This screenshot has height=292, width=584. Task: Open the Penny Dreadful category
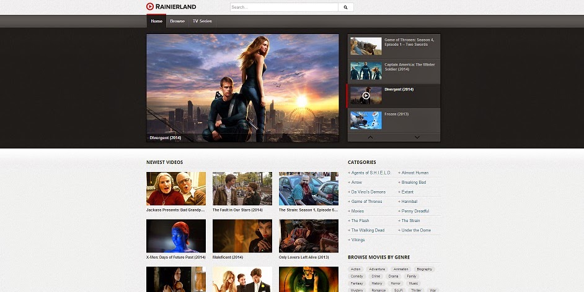(415, 211)
